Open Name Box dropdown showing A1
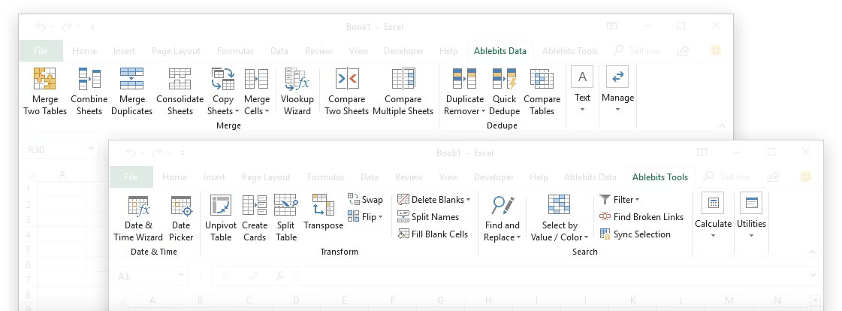Viewport: 842px width, 311px height. [x=182, y=276]
